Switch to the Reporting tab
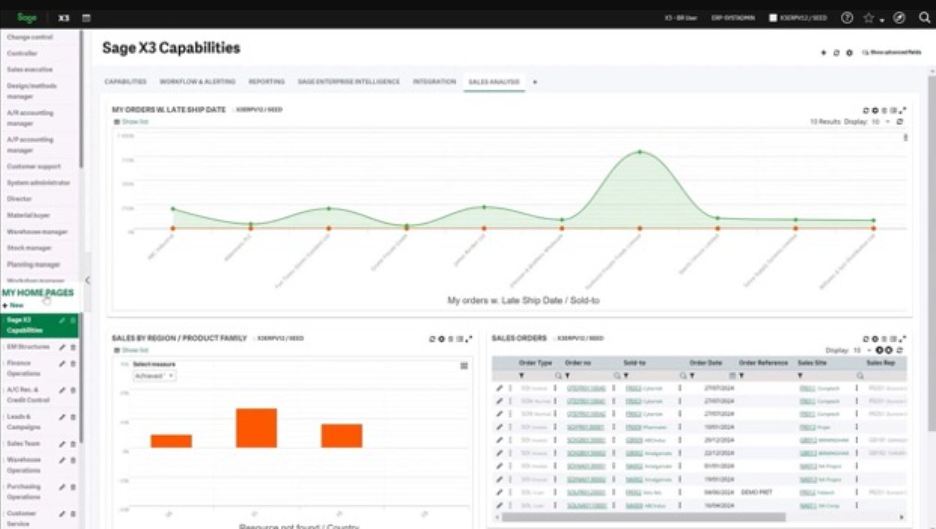 click(x=266, y=81)
